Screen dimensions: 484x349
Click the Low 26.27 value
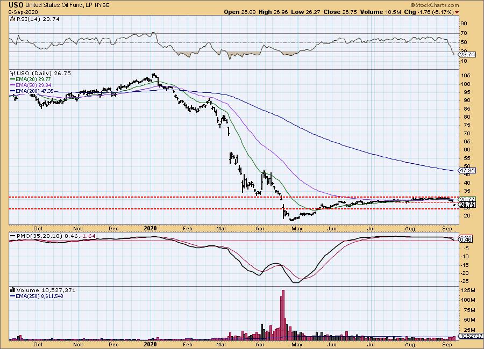(x=305, y=12)
